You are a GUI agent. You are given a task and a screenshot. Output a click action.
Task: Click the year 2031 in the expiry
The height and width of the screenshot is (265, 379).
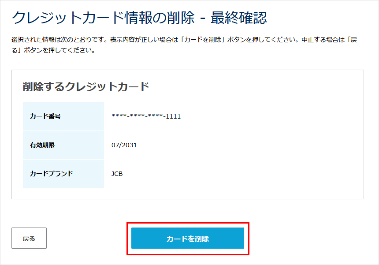(129, 145)
